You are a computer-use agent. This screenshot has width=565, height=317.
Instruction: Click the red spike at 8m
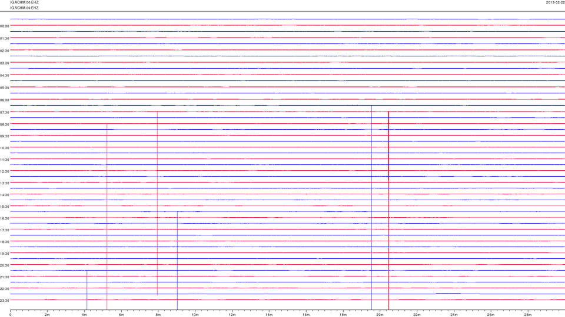click(x=157, y=203)
